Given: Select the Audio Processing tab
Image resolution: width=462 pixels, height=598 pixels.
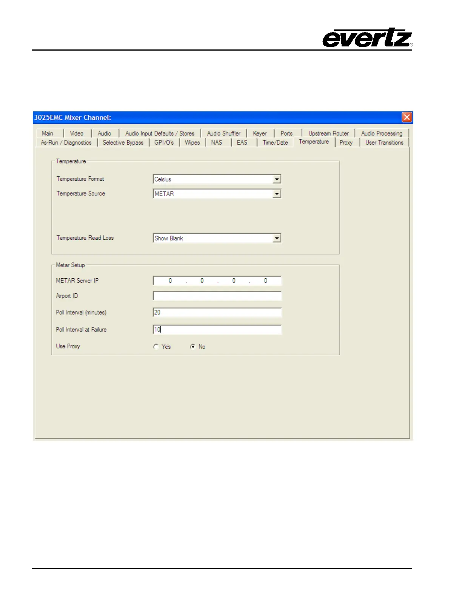Looking at the screenshot, I should 382,133.
